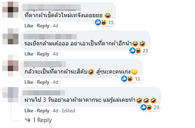Viewport: 195px width, 128px height.
Task: Like the second comment with 23 reactions
Action: click(x=29, y=54)
